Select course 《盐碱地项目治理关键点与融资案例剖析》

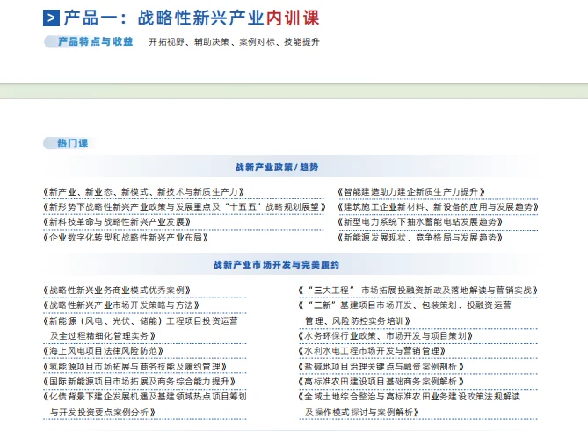coord(381,367)
